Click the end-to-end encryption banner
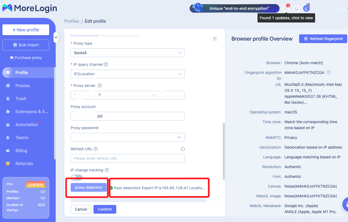This screenshot has height=222, width=348. (234, 8)
